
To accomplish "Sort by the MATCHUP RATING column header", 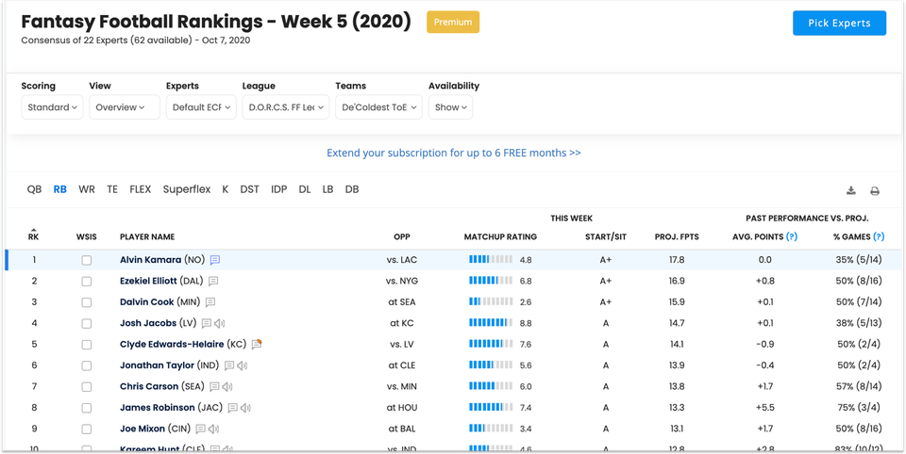I will coord(500,236).
